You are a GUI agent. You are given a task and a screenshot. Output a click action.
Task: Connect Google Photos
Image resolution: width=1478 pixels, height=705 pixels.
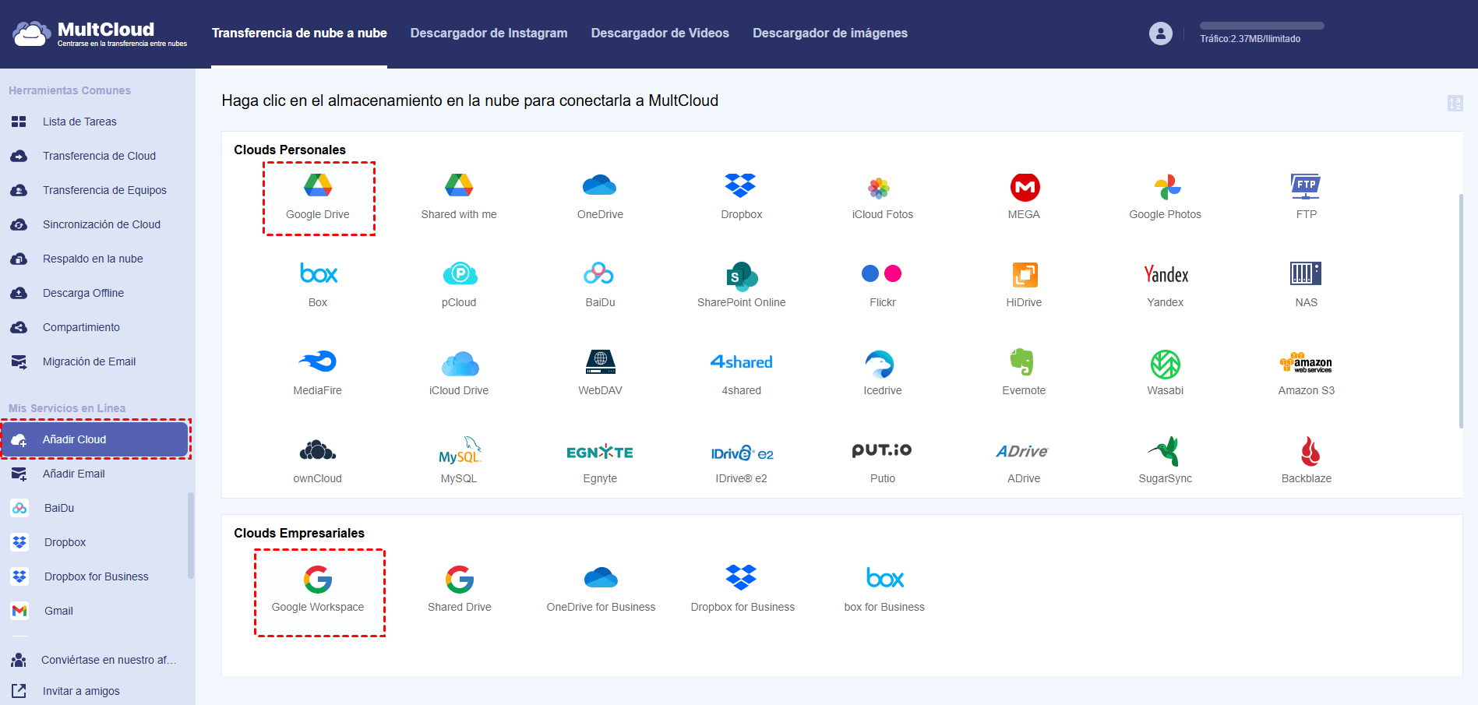point(1165,198)
